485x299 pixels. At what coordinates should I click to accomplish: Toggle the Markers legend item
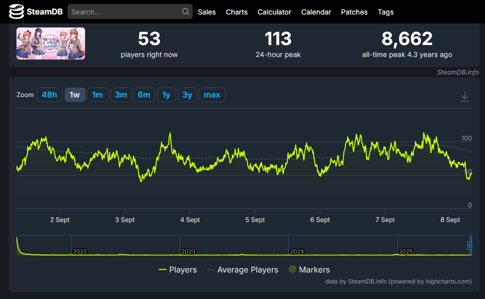[x=309, y=269]
